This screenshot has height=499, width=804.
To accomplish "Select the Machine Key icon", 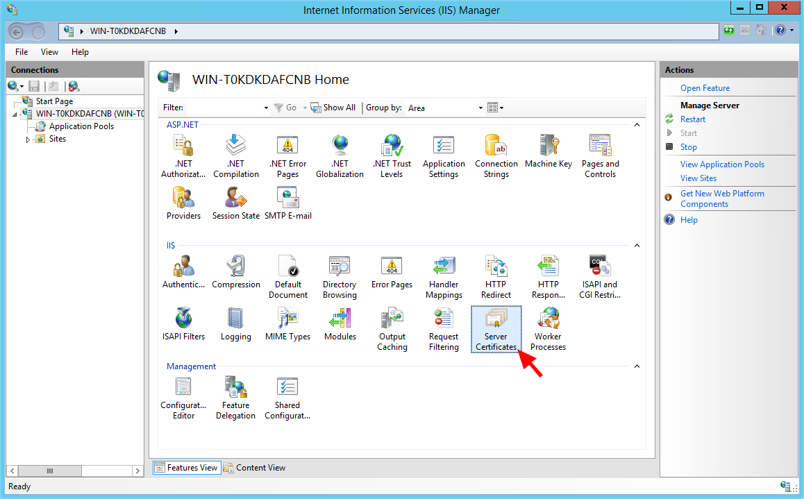I will 548,152.
